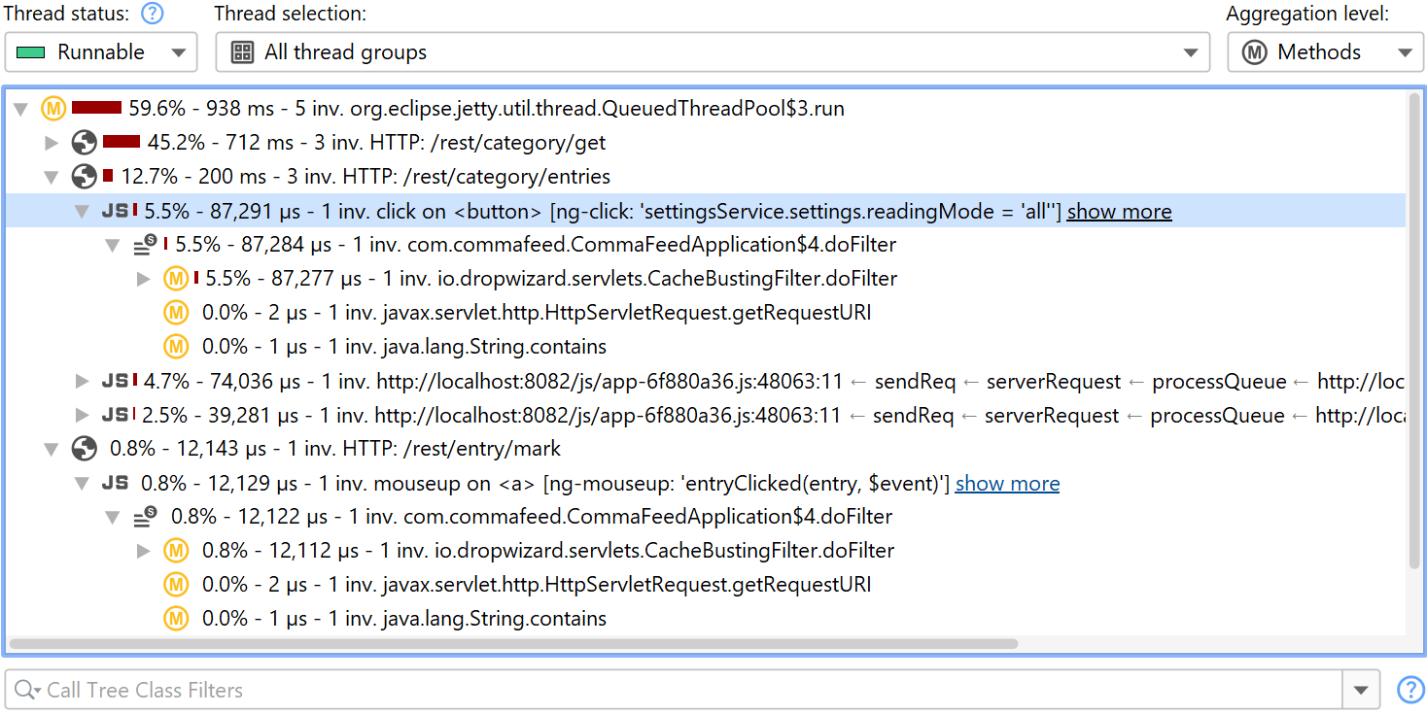Click the Thread status help icon
The height and width of the screenshot is (714, 1427).
(x=153, y=14)
